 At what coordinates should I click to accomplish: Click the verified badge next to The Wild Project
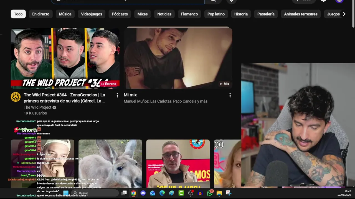[54, 108]
